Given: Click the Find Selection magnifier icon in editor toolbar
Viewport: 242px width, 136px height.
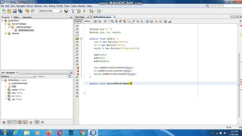Looking at the screenshot, I should pos(112,21).
